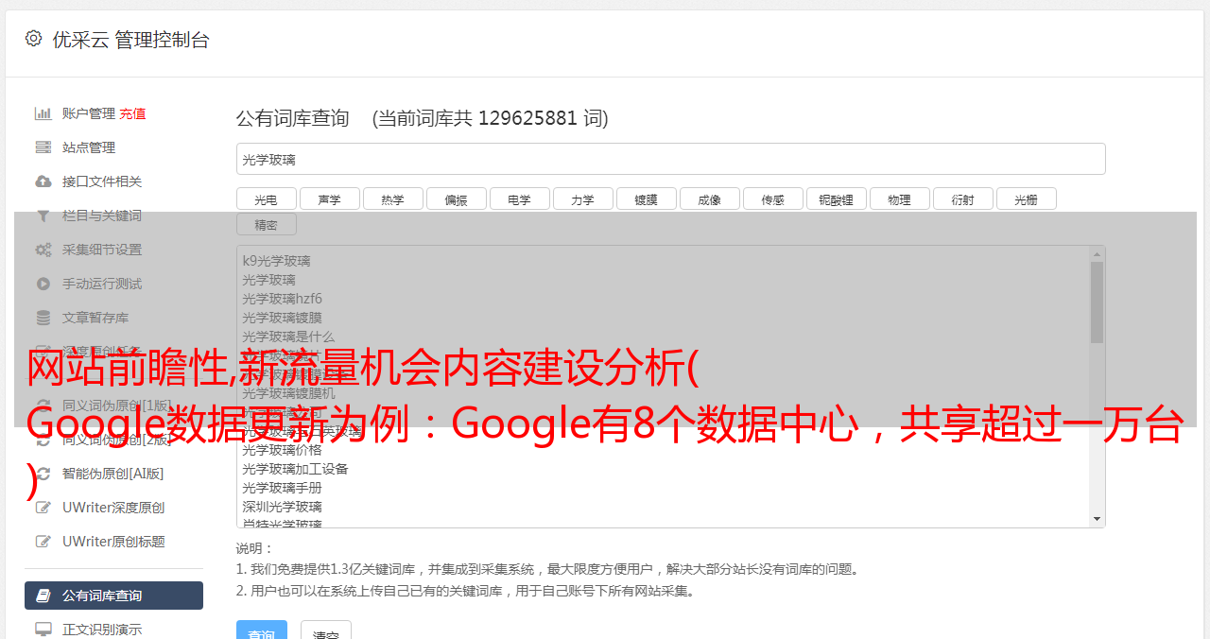Select result 光学玻璃hzf6 in the list

coord(282,299)
